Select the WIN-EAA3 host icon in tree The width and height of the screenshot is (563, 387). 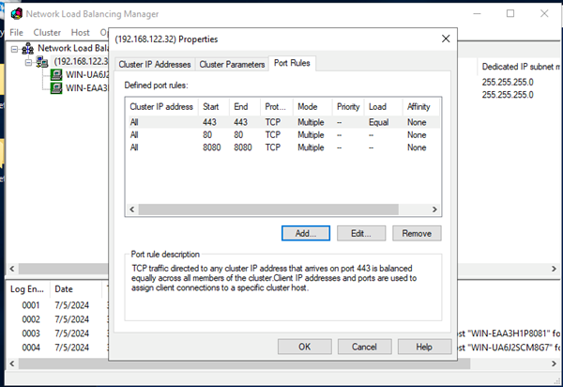(56, 87)
